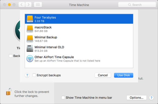Open the Options… button
158x104 pixels.
136,98
